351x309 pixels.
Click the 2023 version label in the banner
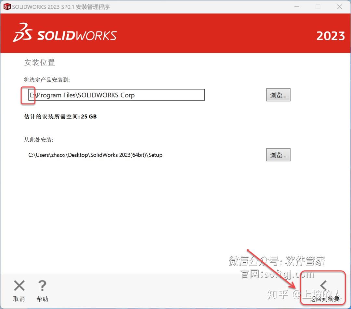tap(331, 36)
